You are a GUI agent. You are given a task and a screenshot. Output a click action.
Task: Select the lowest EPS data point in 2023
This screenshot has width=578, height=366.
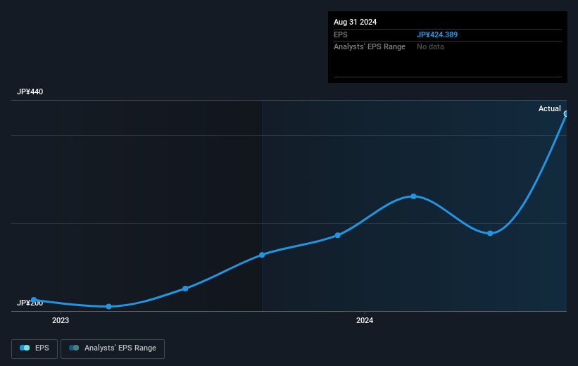point(108,307)
